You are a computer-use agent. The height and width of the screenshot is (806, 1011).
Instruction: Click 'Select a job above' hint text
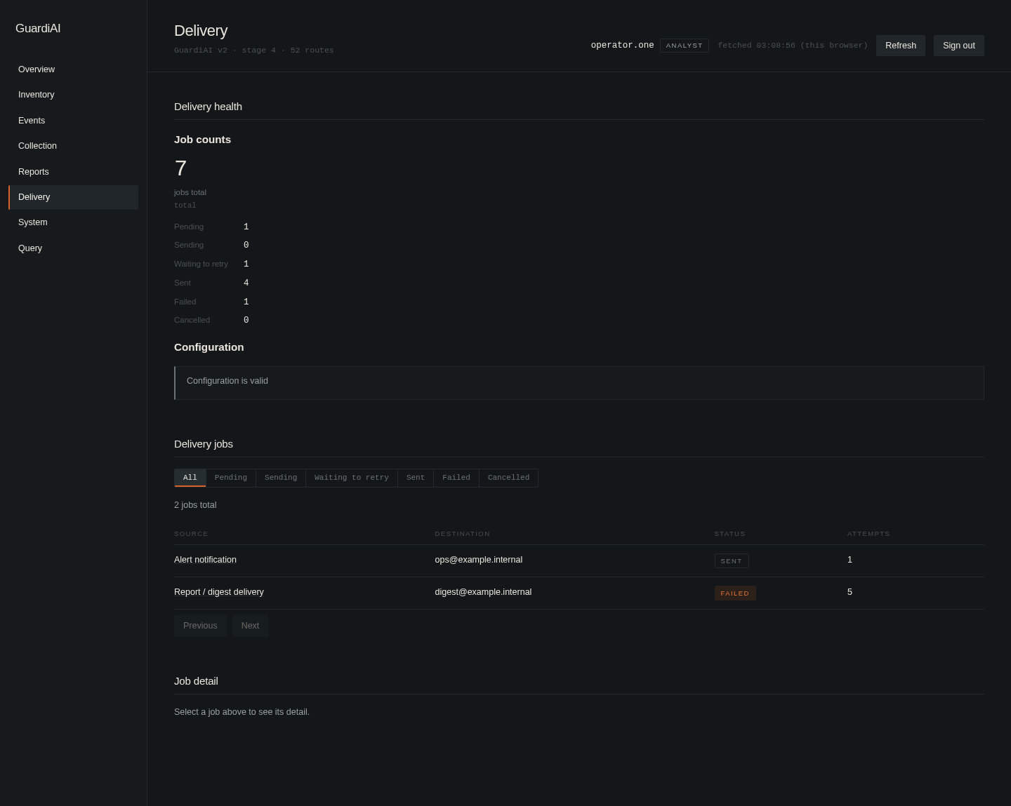coord(242,712)
